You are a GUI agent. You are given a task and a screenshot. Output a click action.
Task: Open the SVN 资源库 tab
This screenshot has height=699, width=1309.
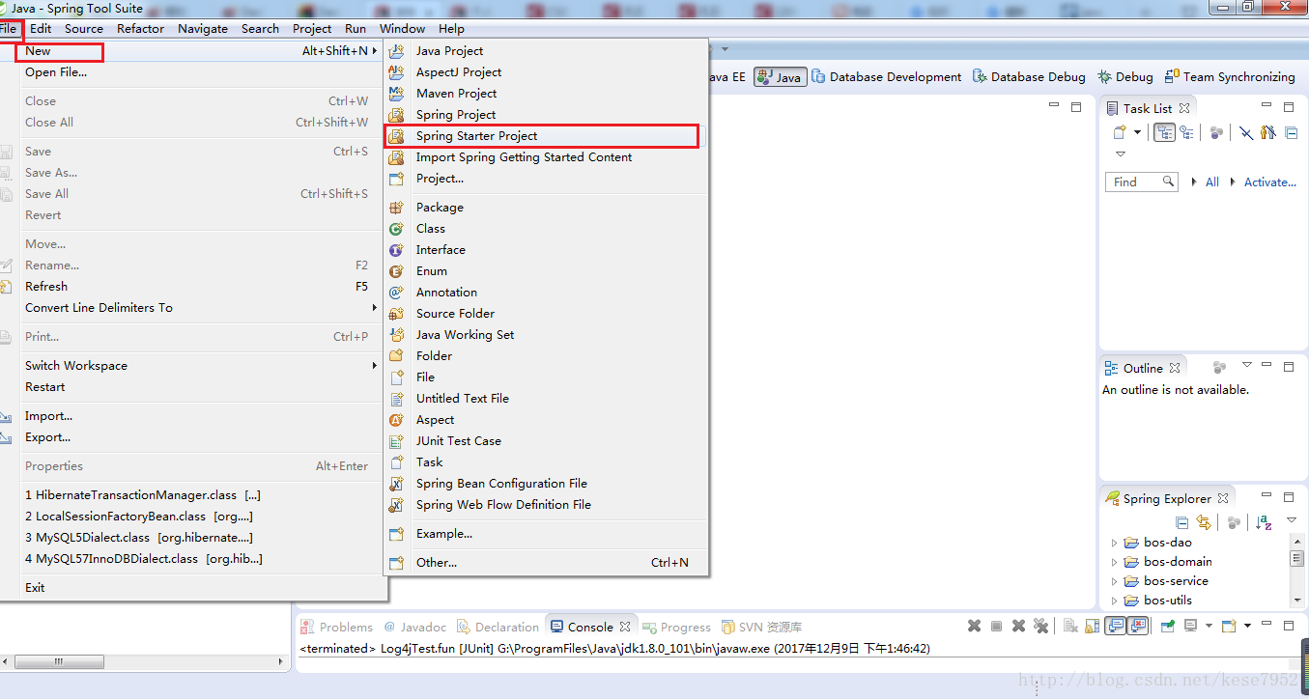pos(762,627)
